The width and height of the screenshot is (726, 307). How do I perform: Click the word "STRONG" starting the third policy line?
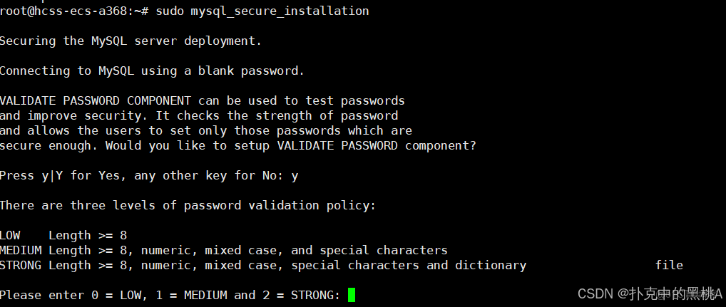21,265
